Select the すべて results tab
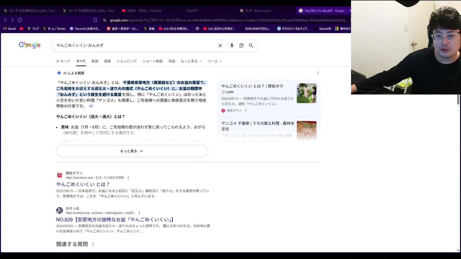This screenshot has width=461, height=259. [x=81, y=61]
